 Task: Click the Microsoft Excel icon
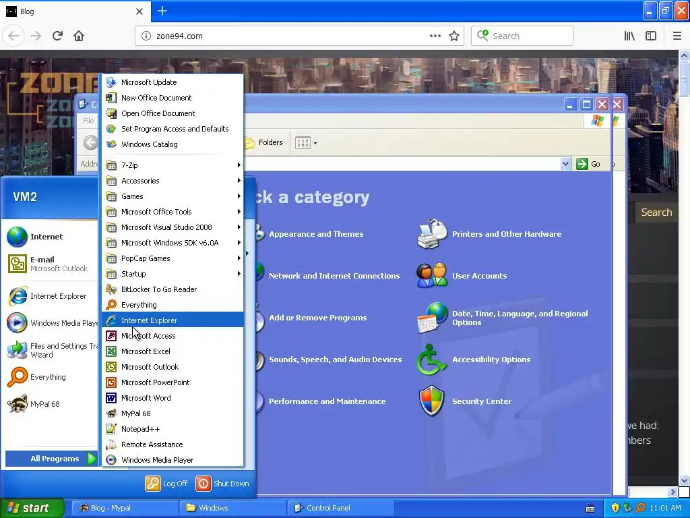tap(111, 351)
